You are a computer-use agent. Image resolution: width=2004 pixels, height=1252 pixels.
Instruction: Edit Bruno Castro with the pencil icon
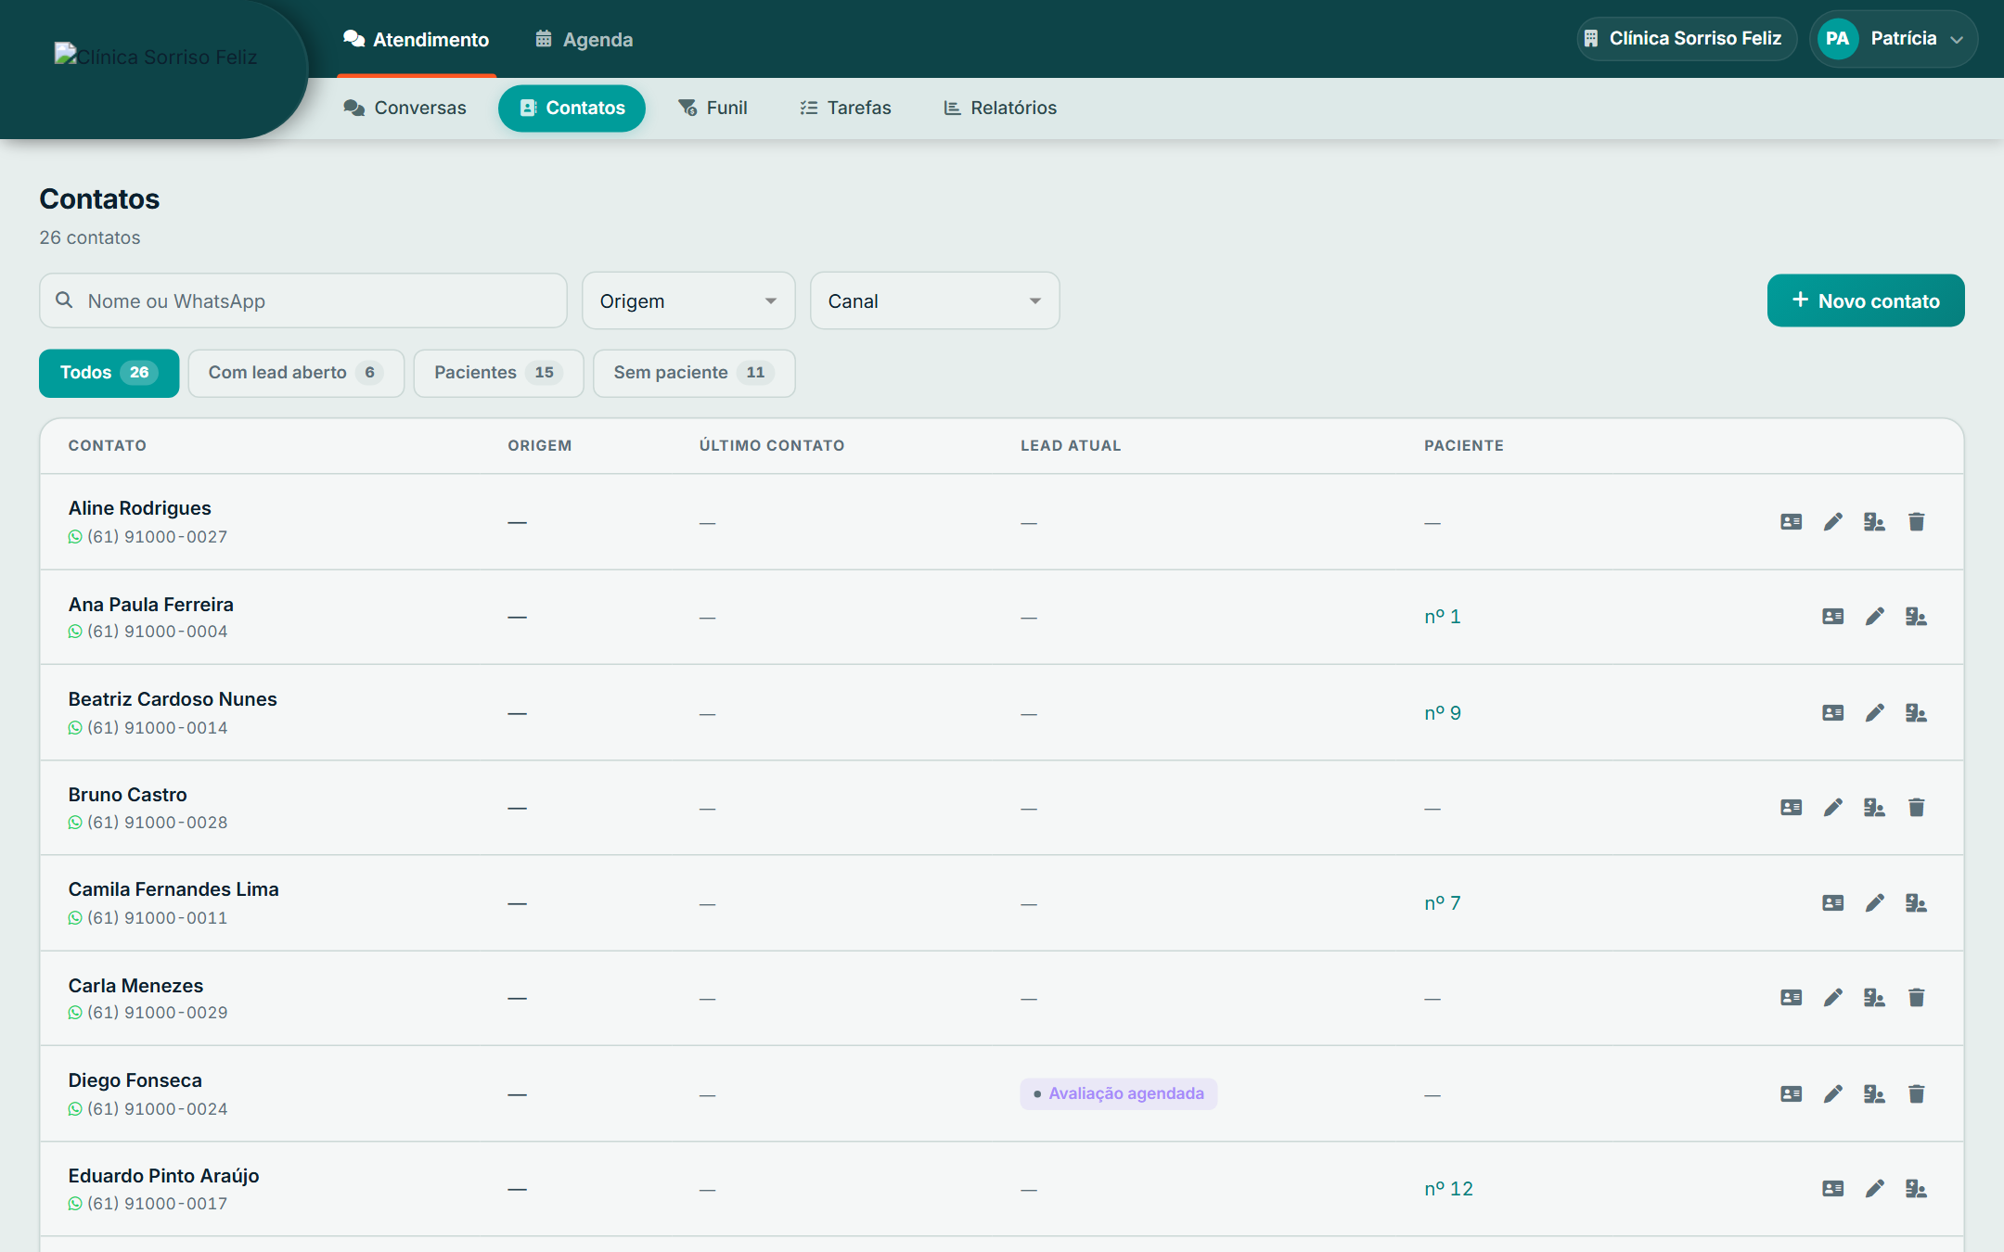pos(1832,808)
